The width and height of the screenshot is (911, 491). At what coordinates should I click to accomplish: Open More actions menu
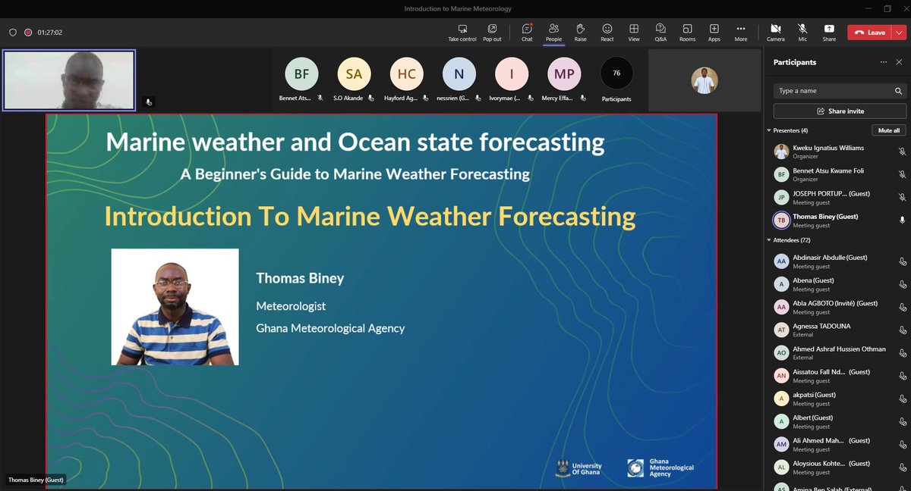(x=741, y=32)
